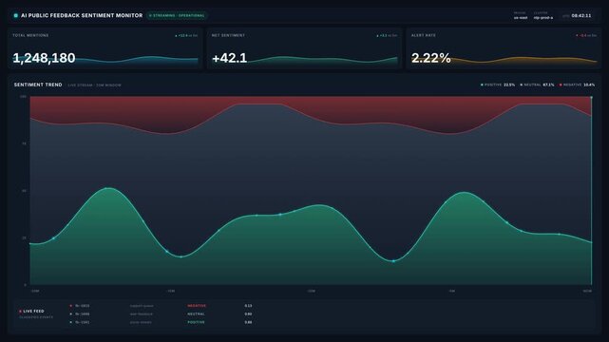The image size is (609, 342).
Task: Click the Neutral legend 67.1% value
Action: (548, 85)
